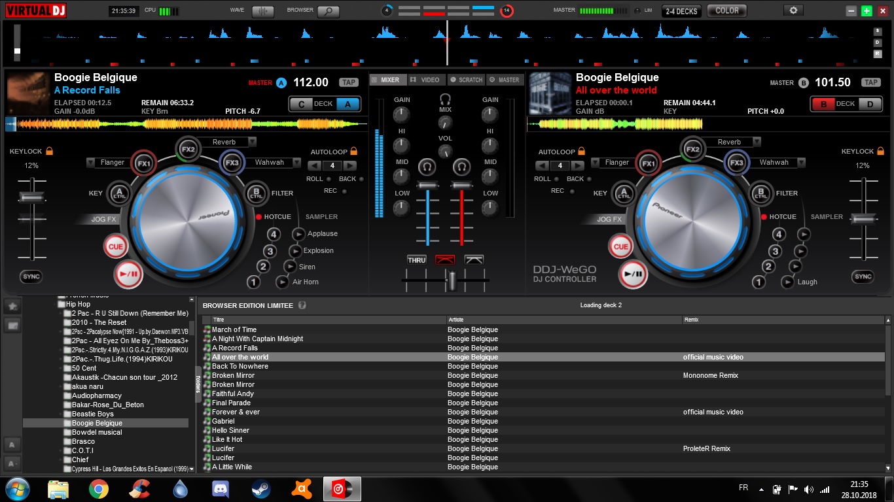Open the settings gear

pos(794,10)
